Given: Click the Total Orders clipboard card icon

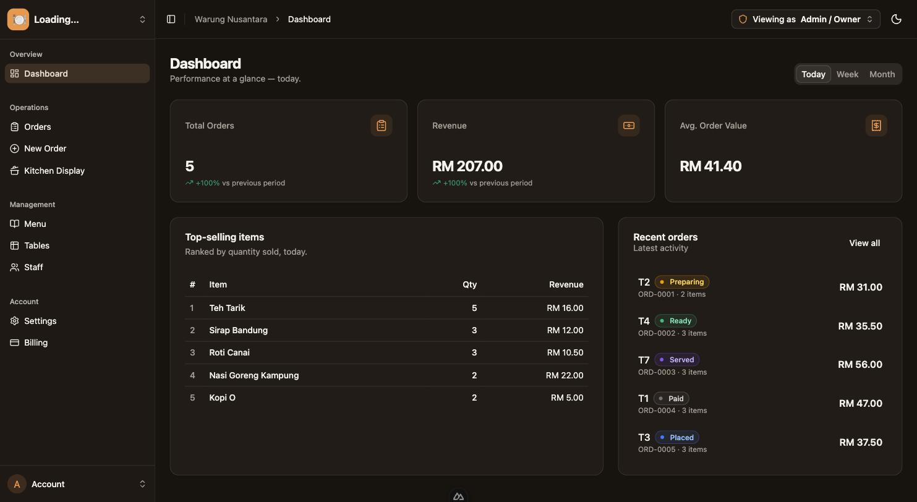Looking at the screenshot, I should [382, 125].
